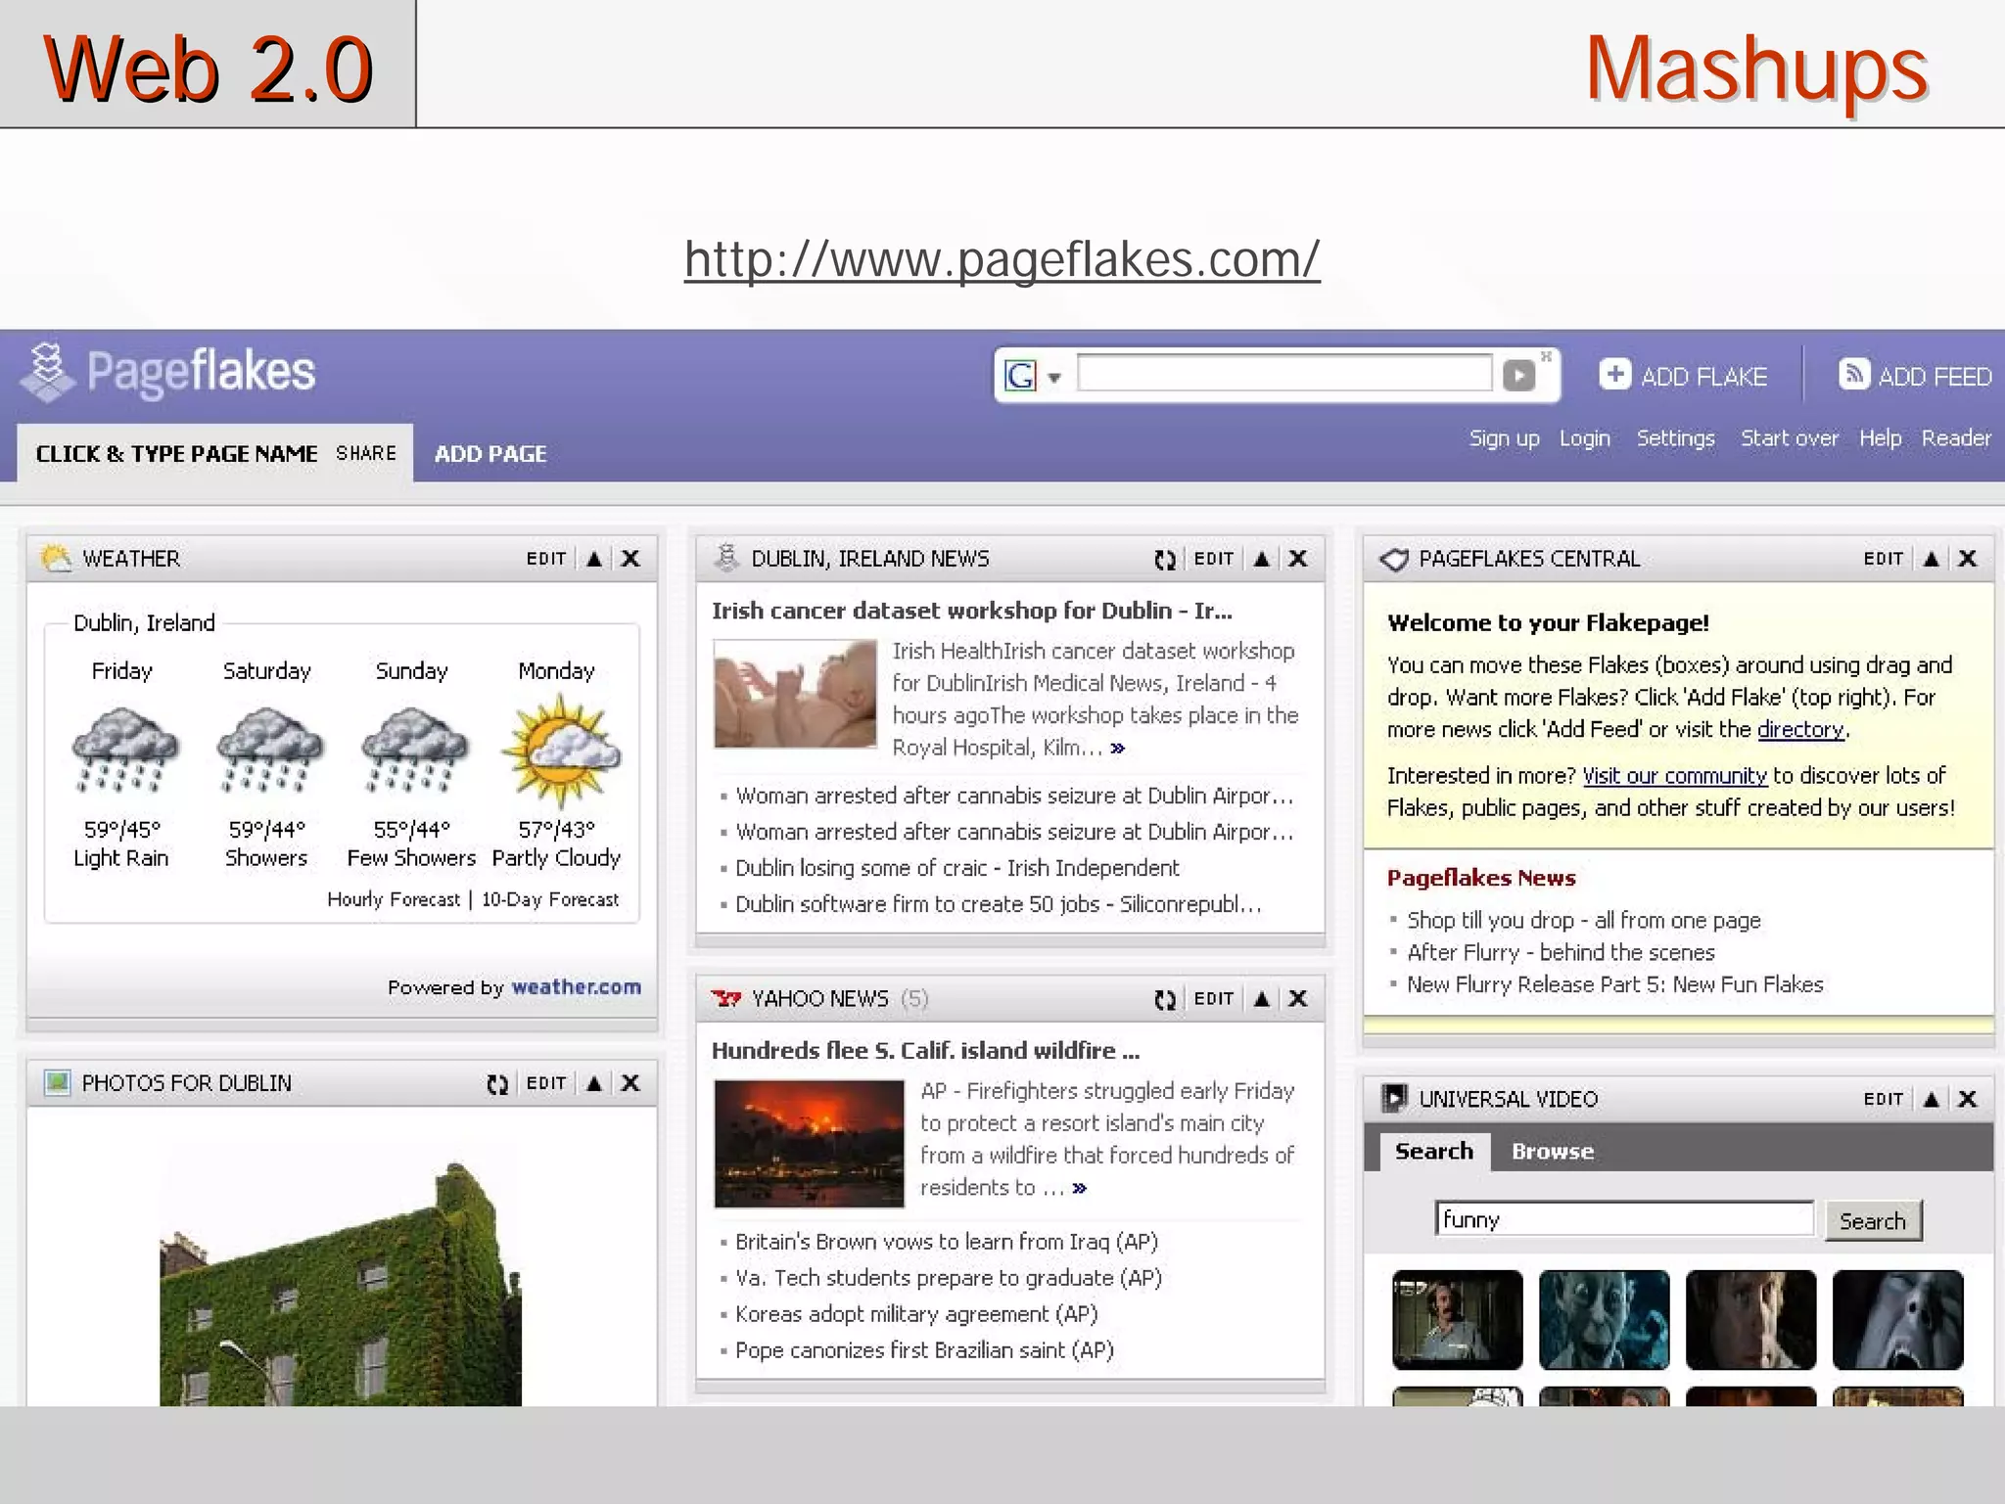
Task: Collapse the Weather flake with arrow
Action: [x=594, y=559]
